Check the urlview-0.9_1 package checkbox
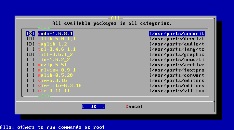Image resolution: width=234 pixels, height=130 pixels. [x=31, y=70]
